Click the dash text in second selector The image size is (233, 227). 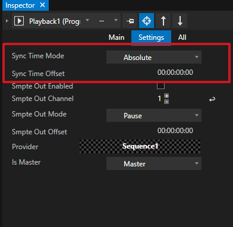[x=102, y=21]
